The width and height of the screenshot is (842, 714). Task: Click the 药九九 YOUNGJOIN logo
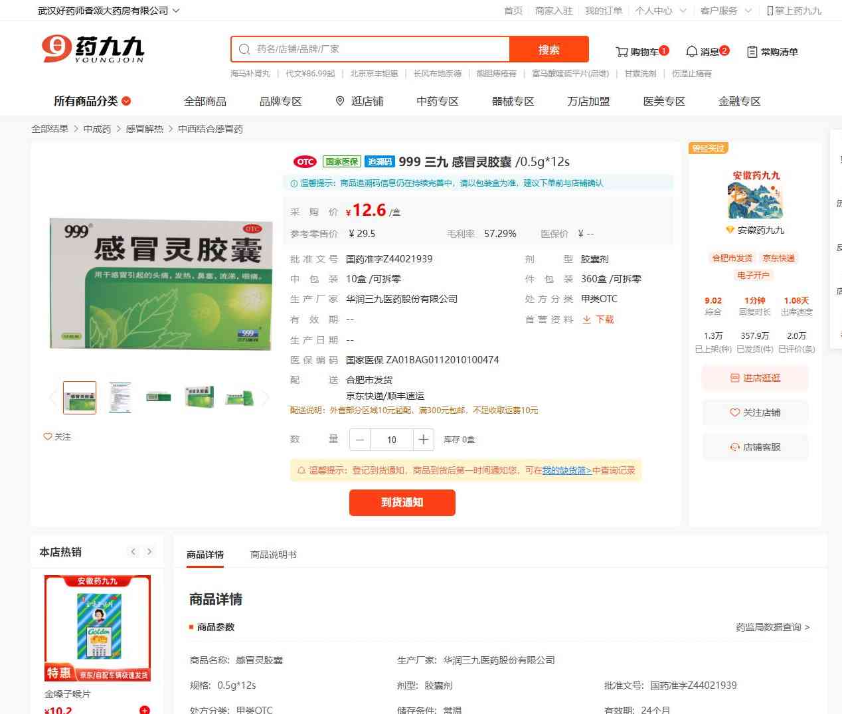pos(93,49)
